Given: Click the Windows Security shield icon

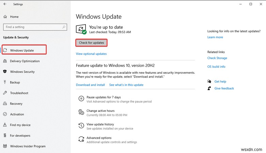Looking at the screenshot, I should pos(5,71).
